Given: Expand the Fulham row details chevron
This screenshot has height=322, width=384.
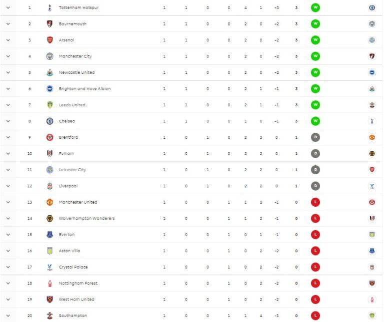Looking at the screenshot, I should tap(8, 154).
